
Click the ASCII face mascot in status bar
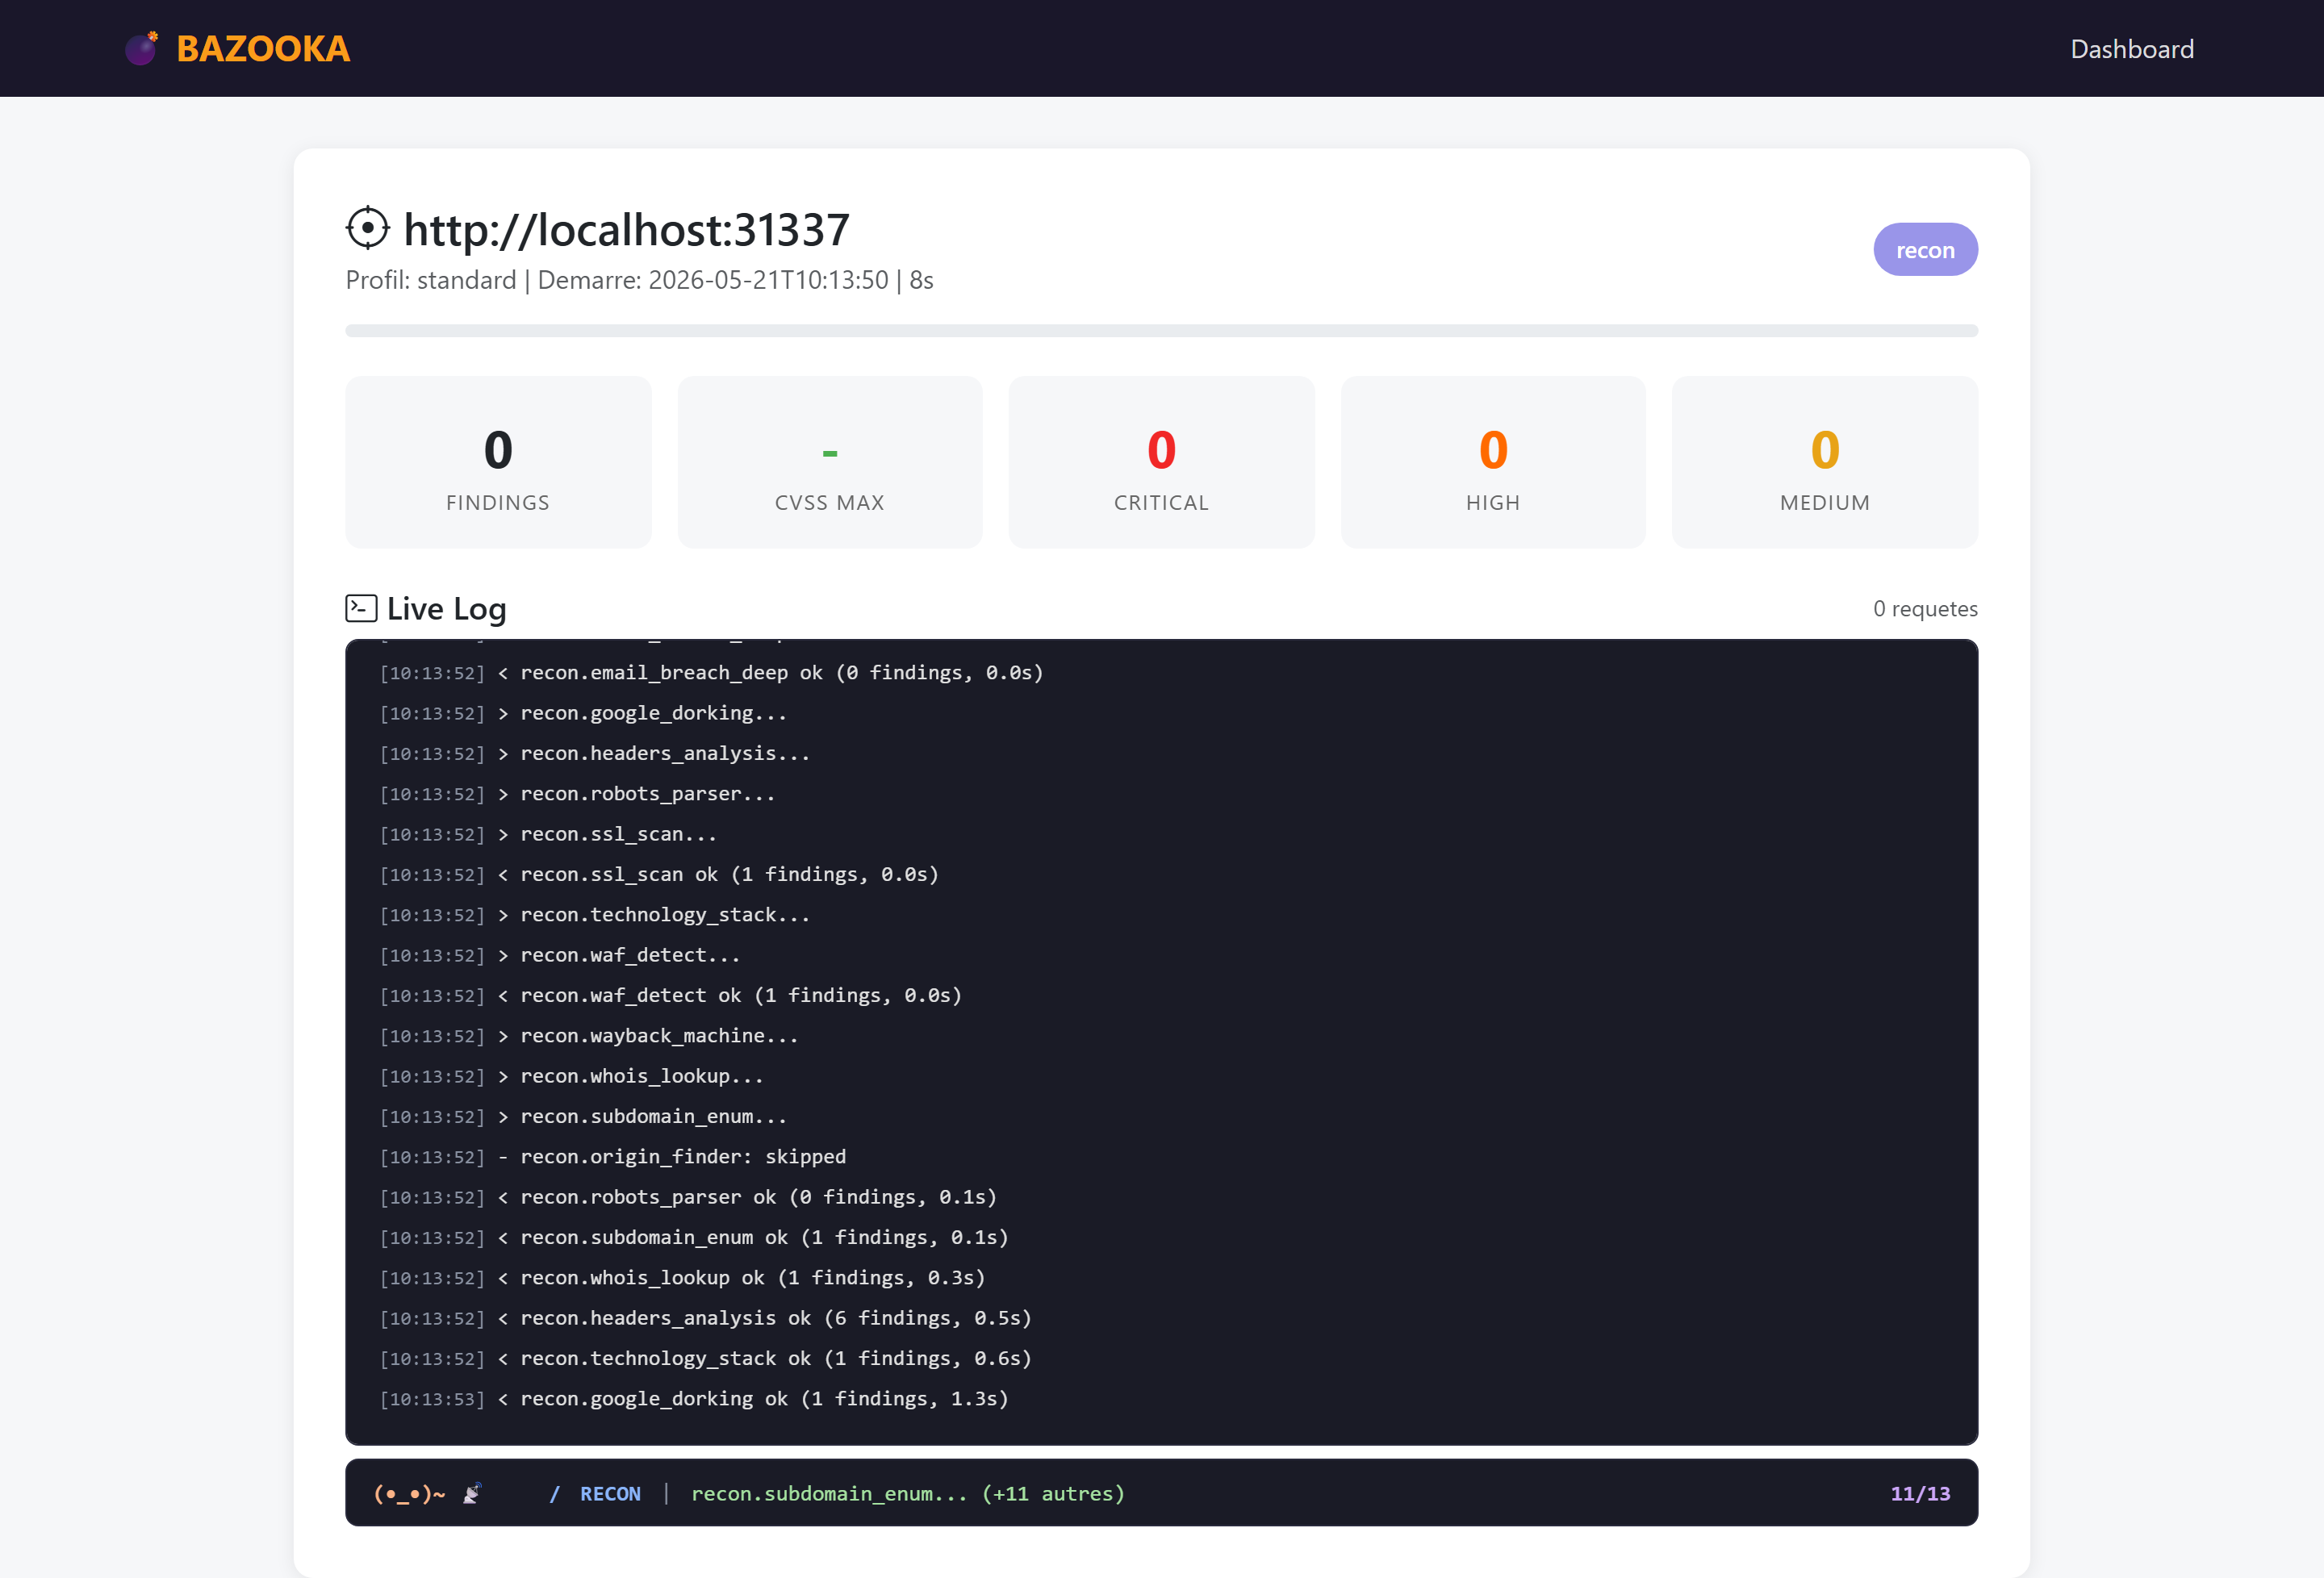pos(409,1494)
